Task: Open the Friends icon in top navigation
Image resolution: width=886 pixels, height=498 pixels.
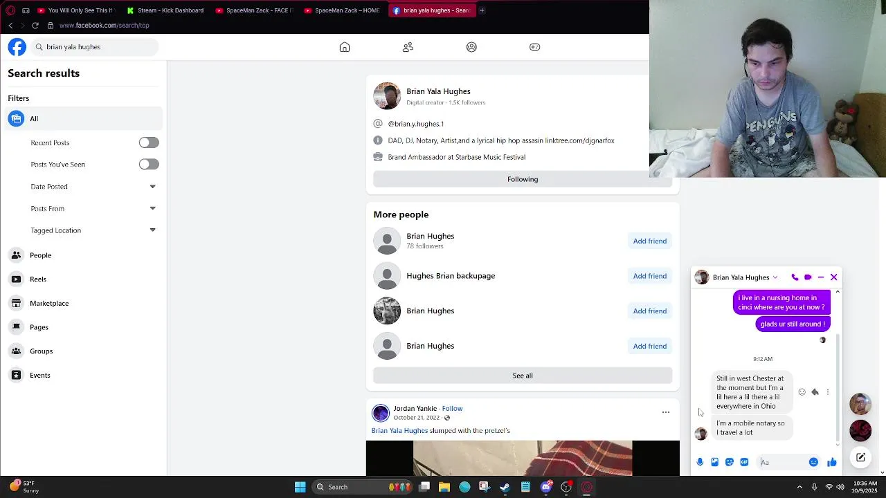Action: point(408,47)
